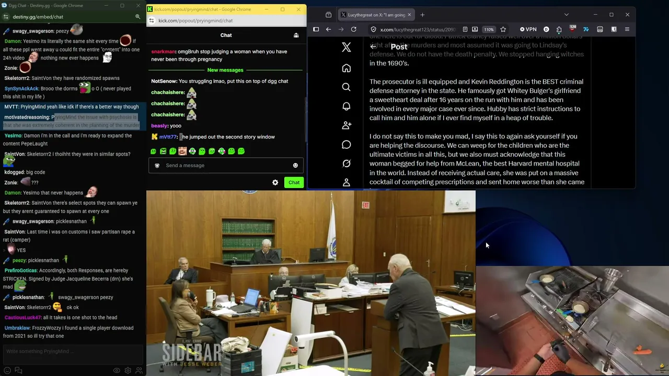Image resolution: width=669 pixels, height=376 pixels.
Task: Open emoji picker in Kick message box
Action: (x=295, y=166)
